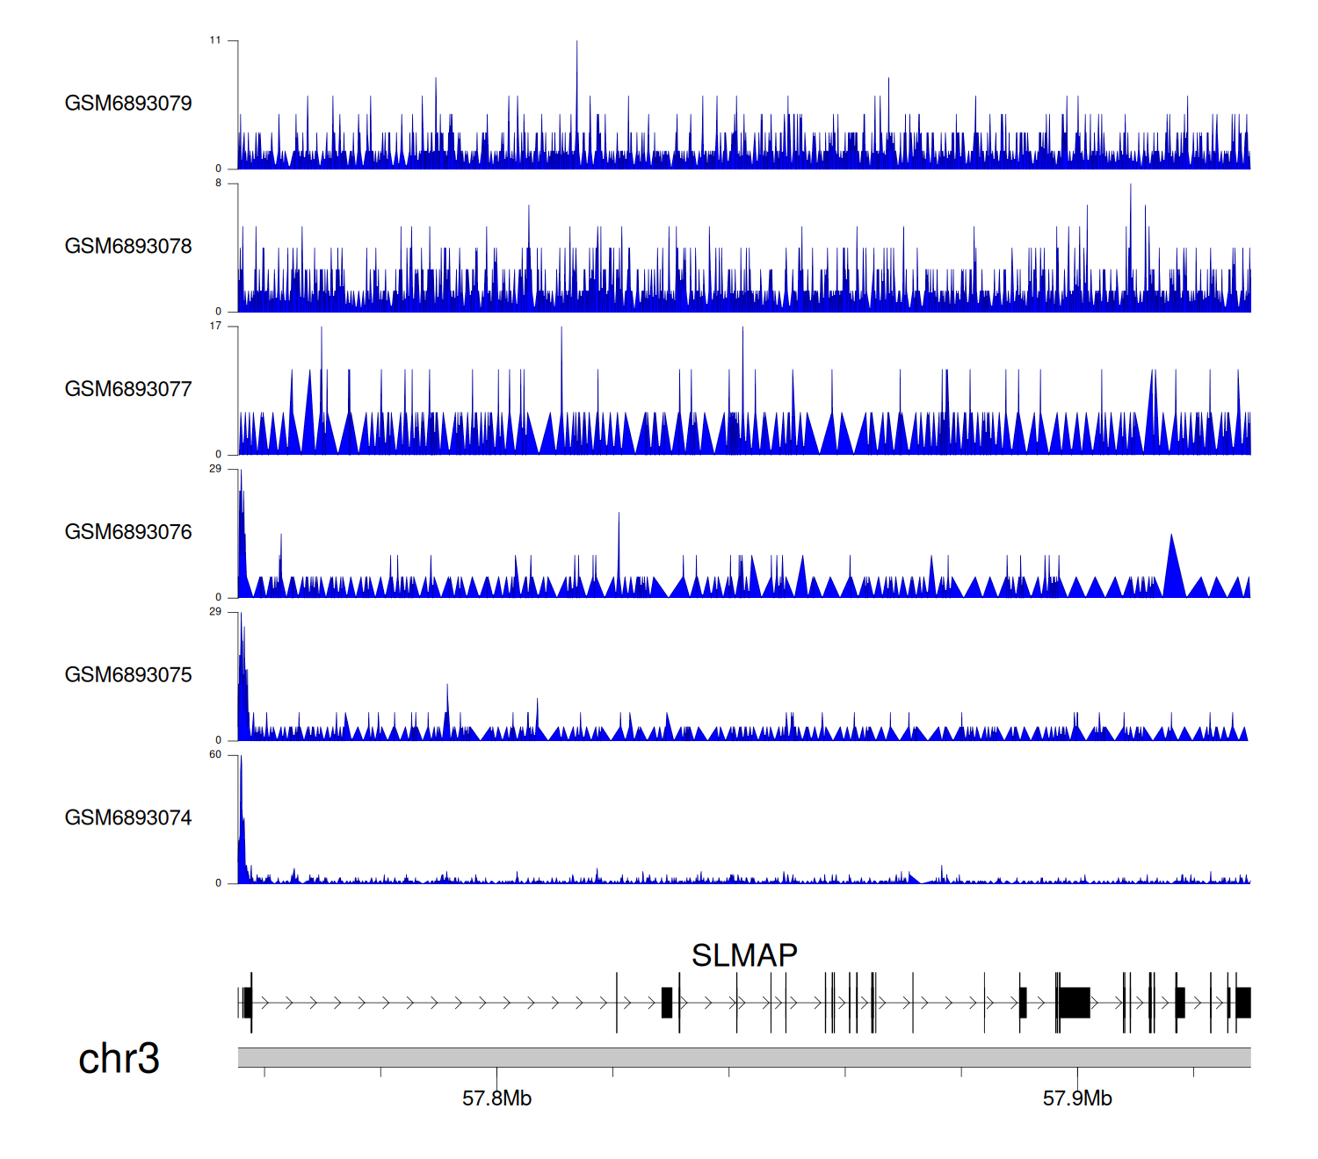Click the GSM6893077 track name

coord(128,389)
